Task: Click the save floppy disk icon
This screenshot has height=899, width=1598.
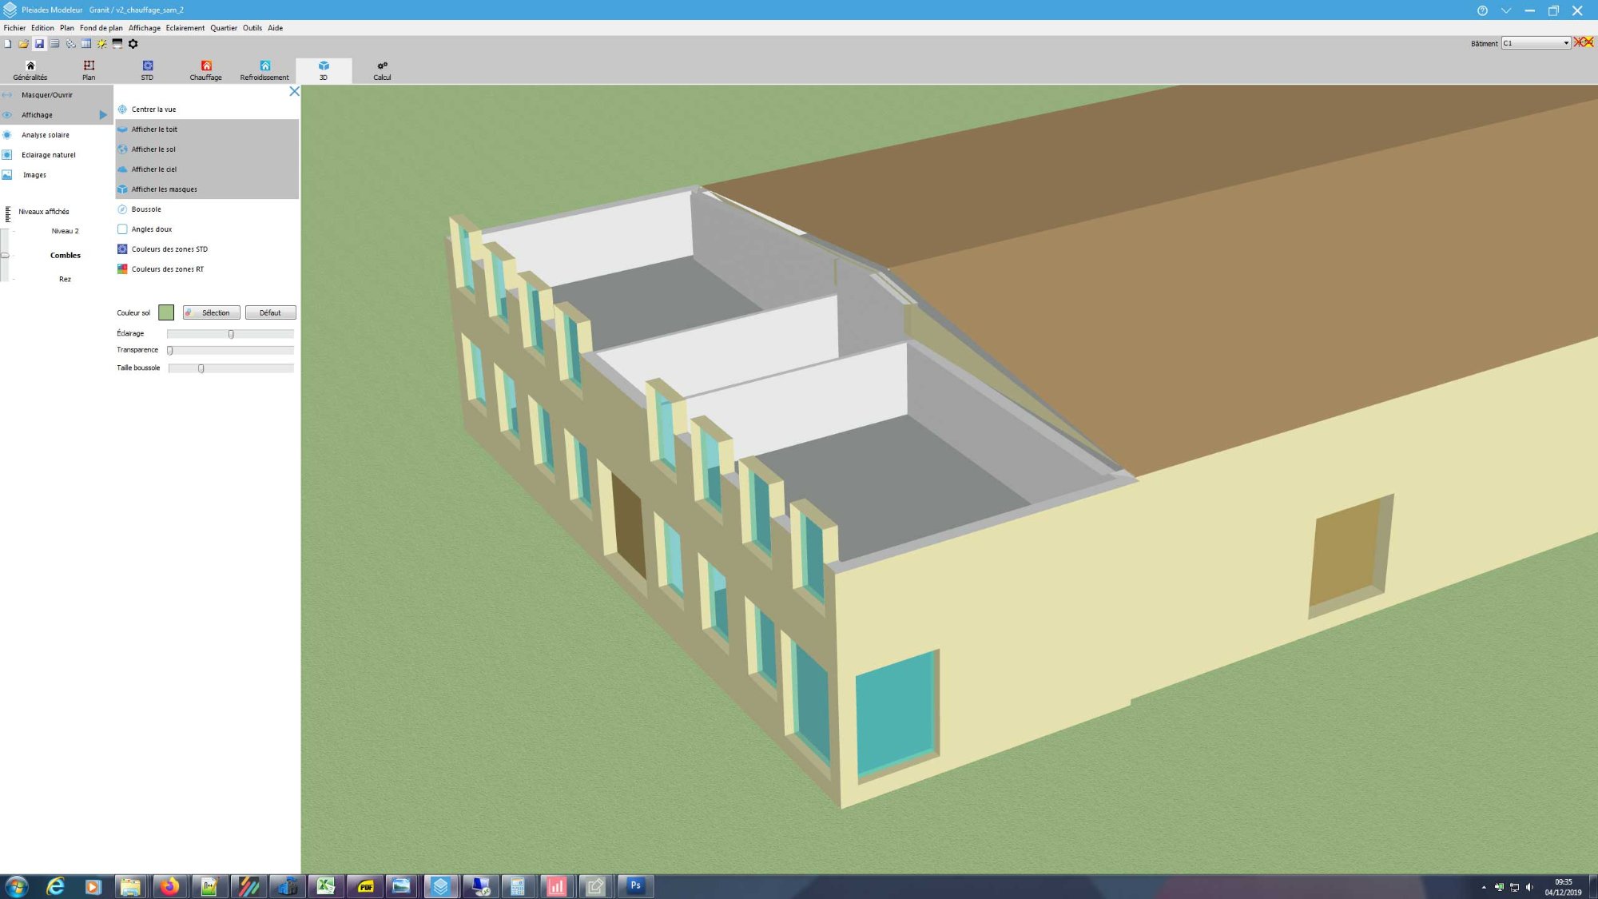Action: coord(39,44)
